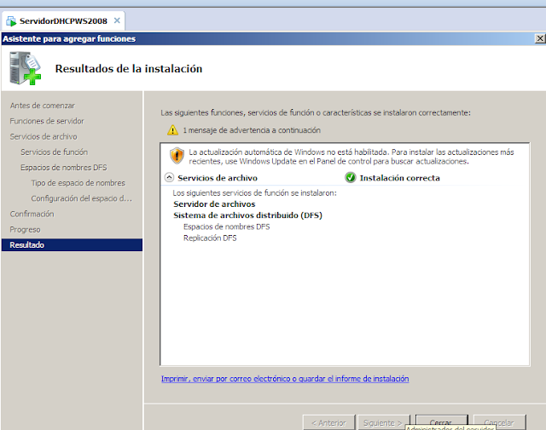Click the Instalación correcta status text
546x430 pixels.
pyautogui.click(x=400, y=178)
